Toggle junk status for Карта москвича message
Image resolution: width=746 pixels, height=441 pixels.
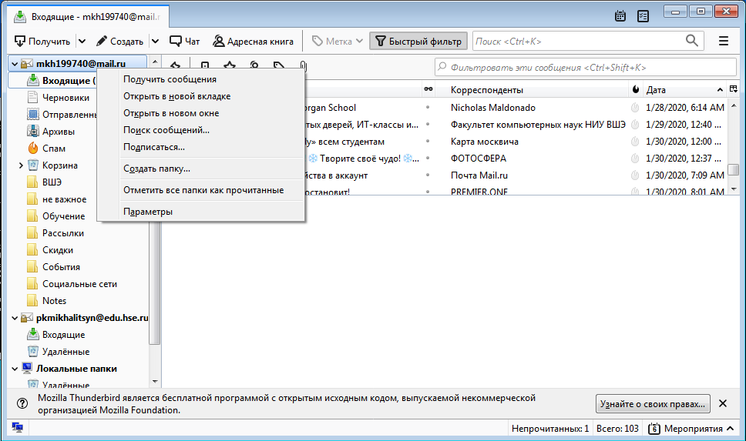pos(635,142)
